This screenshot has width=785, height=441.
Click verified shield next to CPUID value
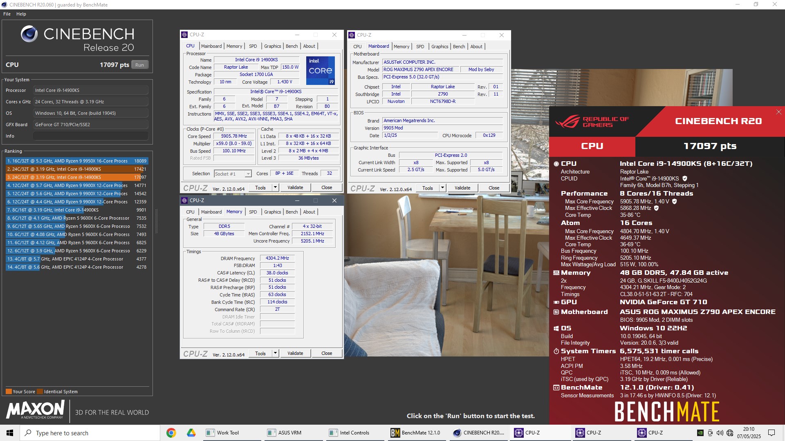685,178
